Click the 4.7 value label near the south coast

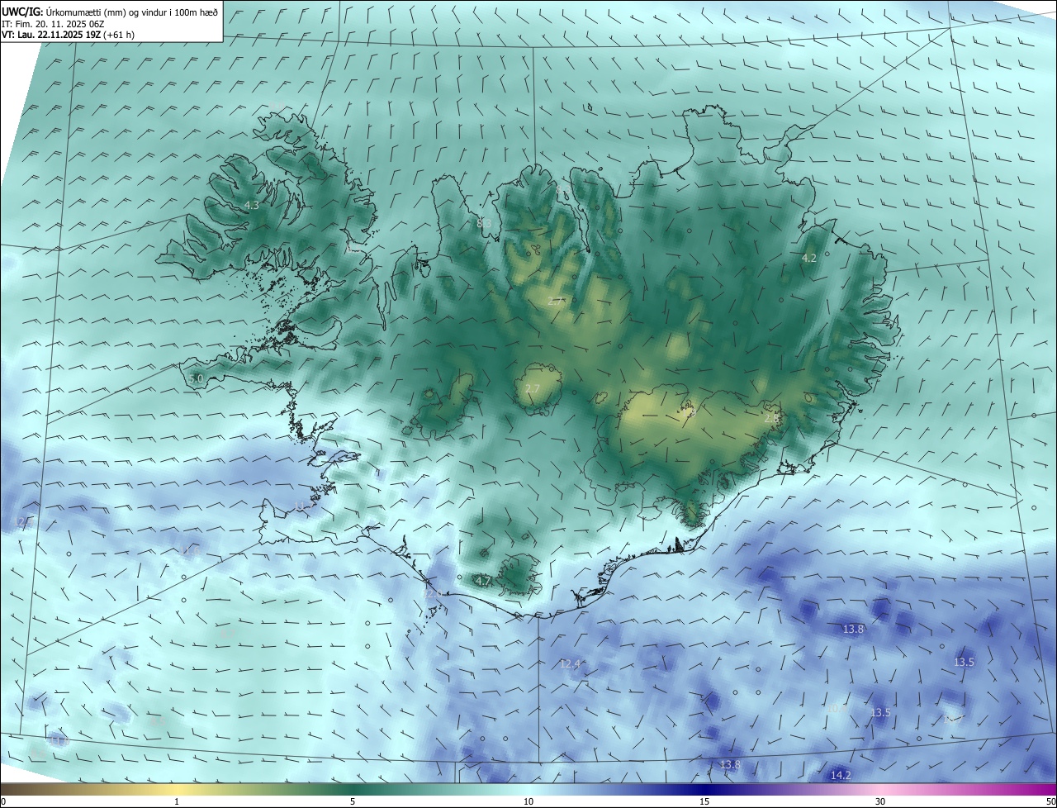(483, 582)
